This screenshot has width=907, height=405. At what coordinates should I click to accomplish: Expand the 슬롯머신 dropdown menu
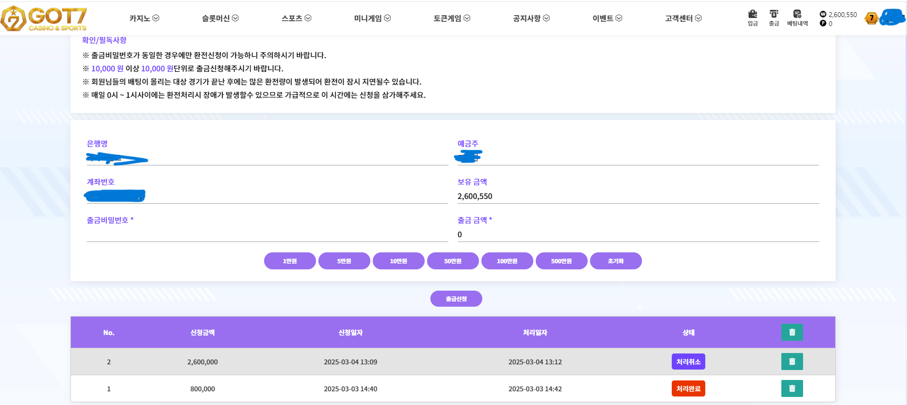pos(220,18)
